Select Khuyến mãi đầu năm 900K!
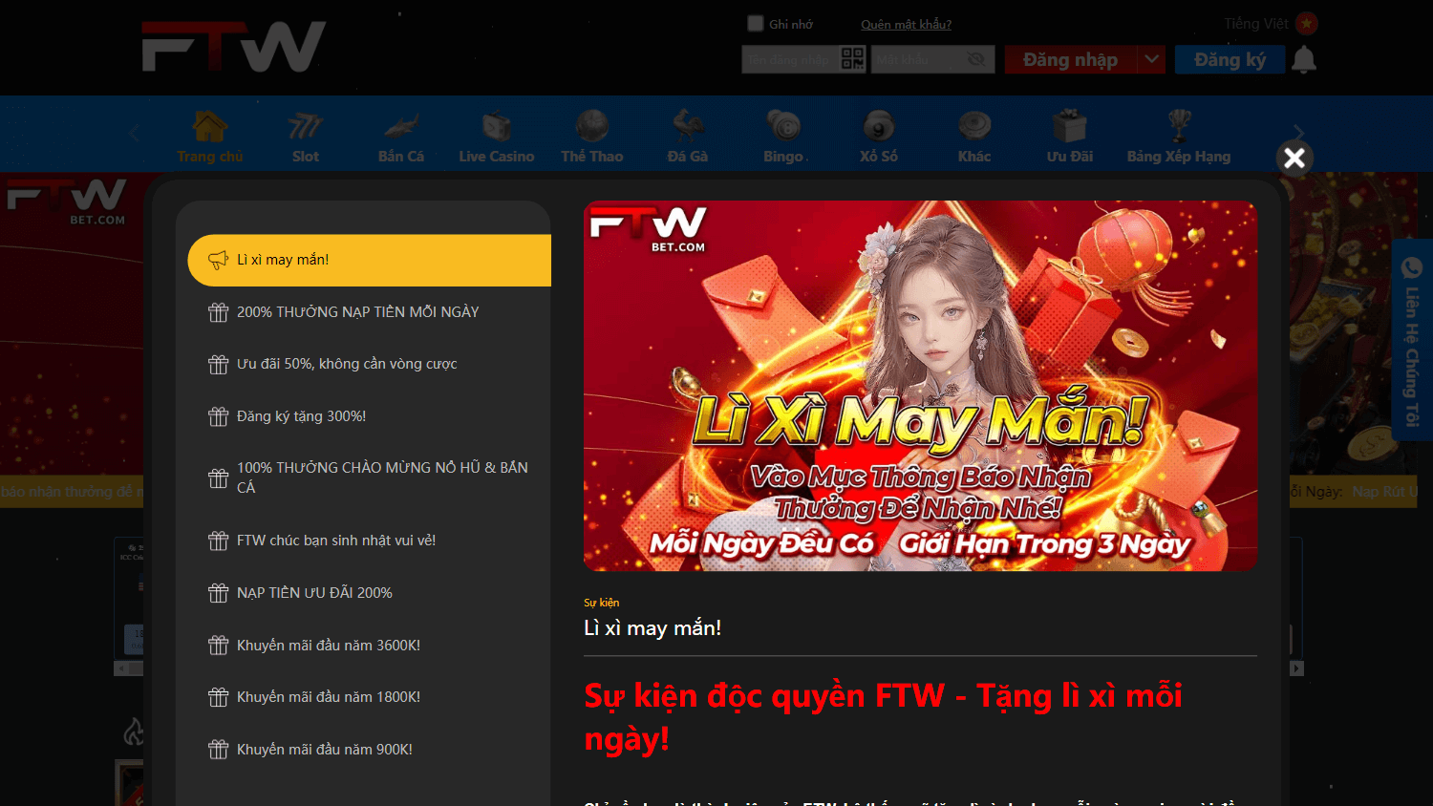 (x=370, y=750)
